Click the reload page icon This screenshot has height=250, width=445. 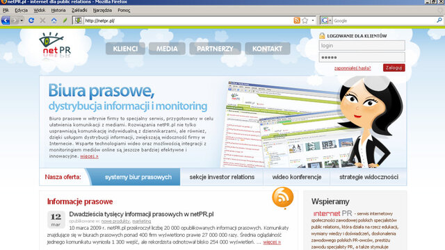[x=31, y=20]
